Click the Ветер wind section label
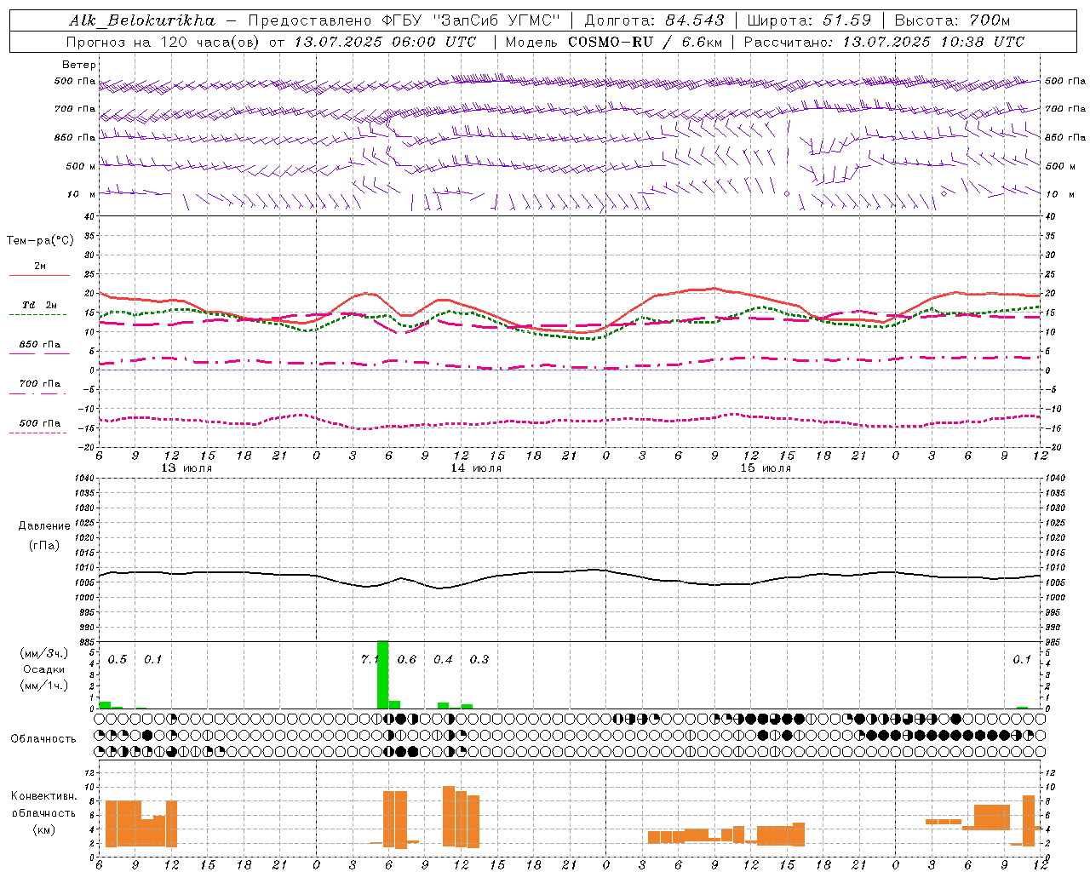1090x872 pixels. (79, 65)
